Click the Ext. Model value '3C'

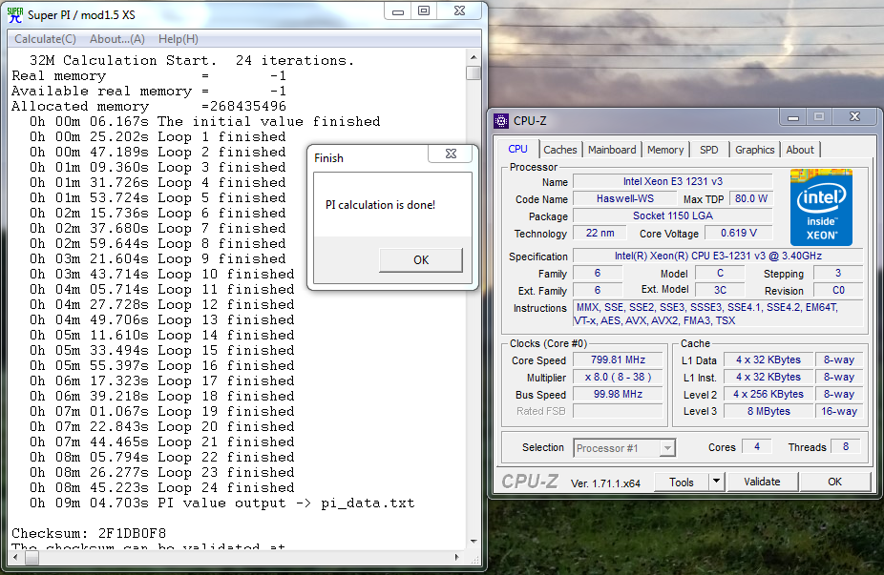pos(720,290)
